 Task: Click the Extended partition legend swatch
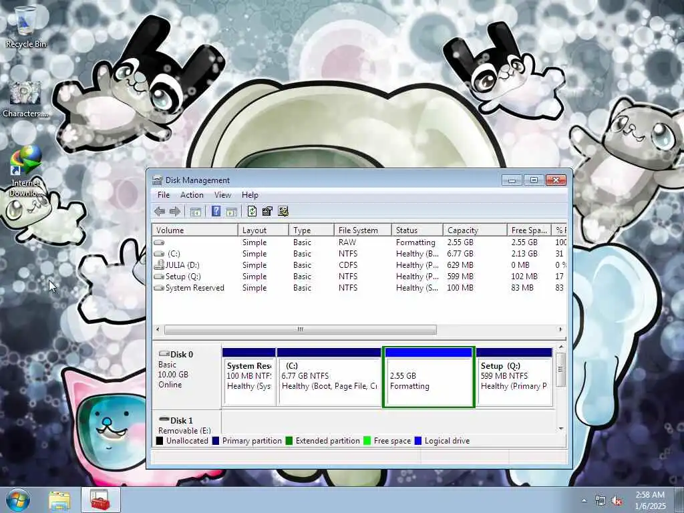tap(289, 441)
